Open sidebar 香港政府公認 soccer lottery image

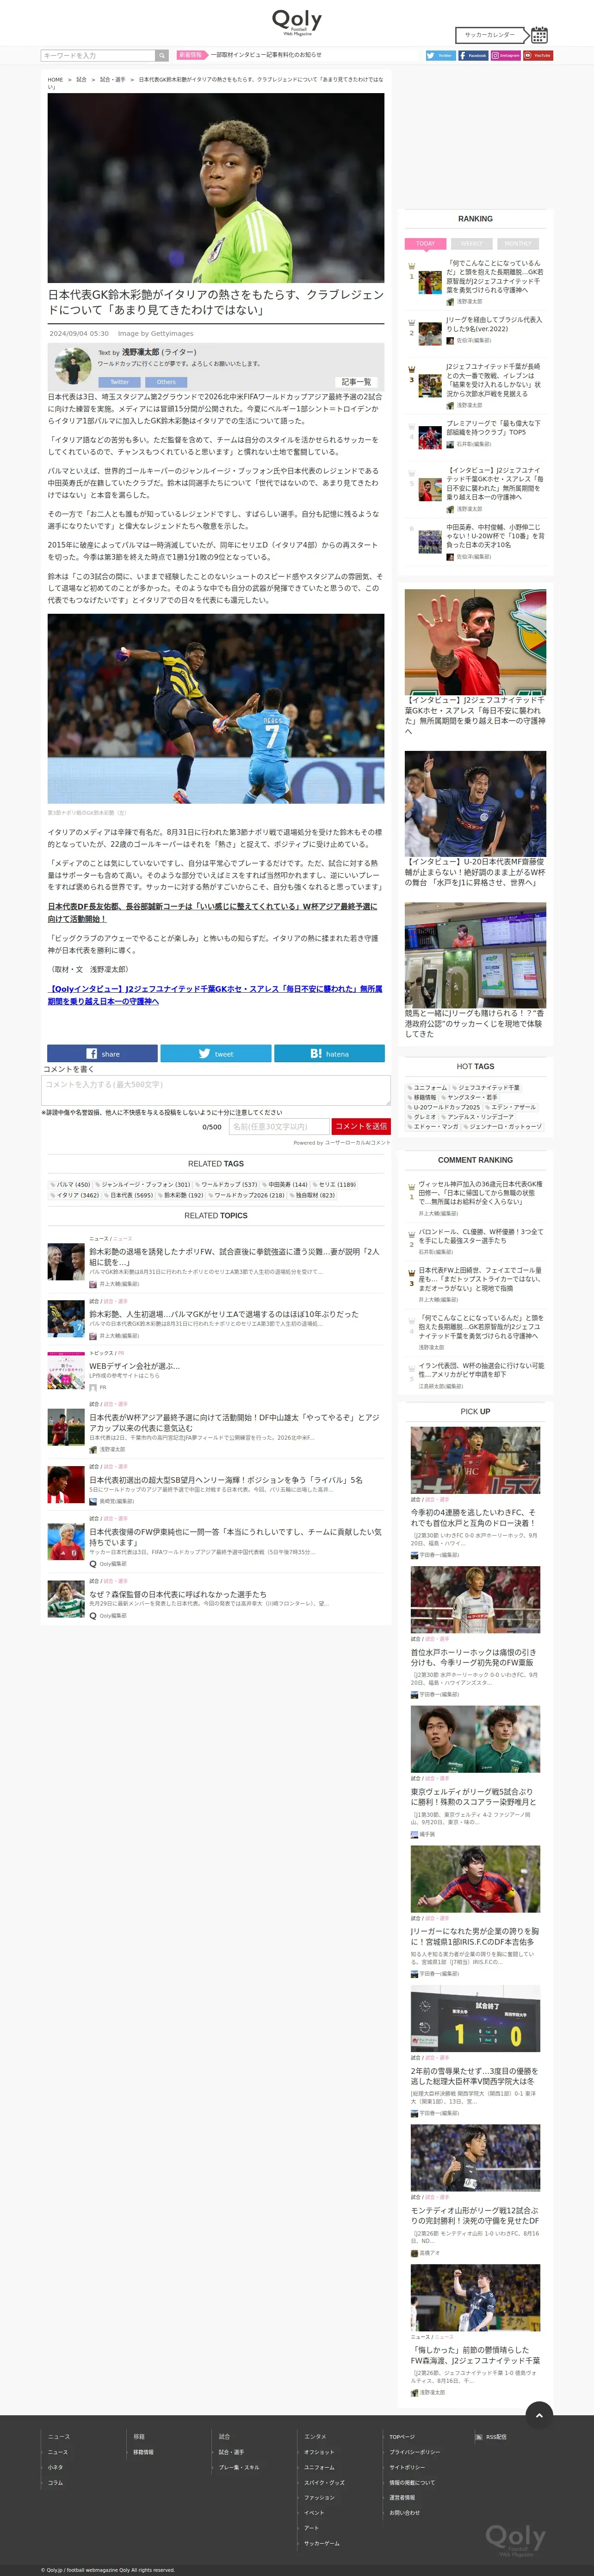[x=475, y=955]
